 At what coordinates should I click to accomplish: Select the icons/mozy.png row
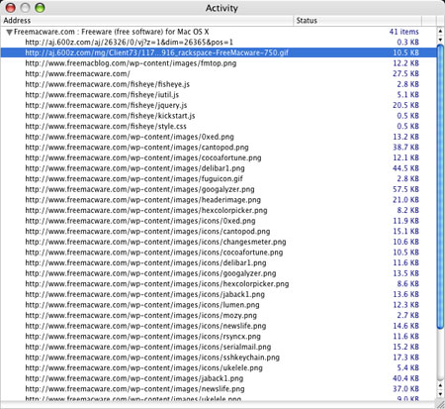pos(219,315)
